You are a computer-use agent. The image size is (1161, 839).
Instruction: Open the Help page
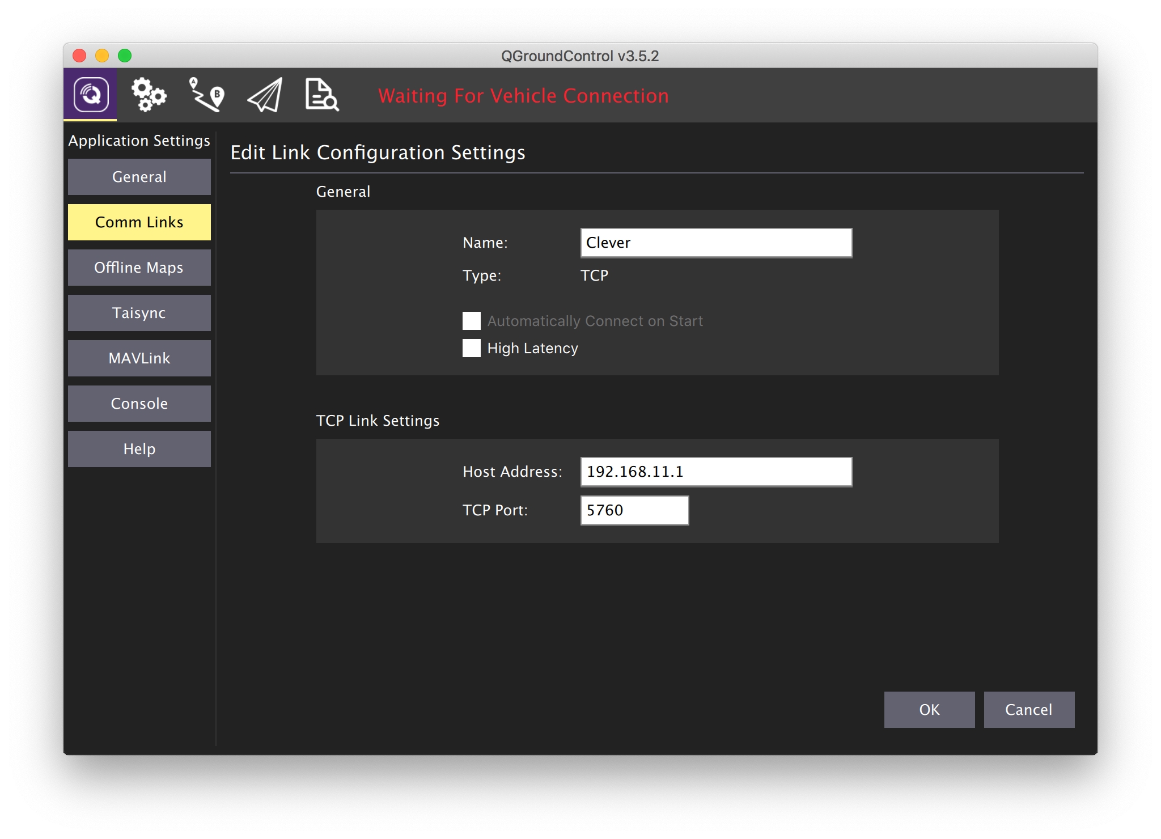[x=139, y=449]
